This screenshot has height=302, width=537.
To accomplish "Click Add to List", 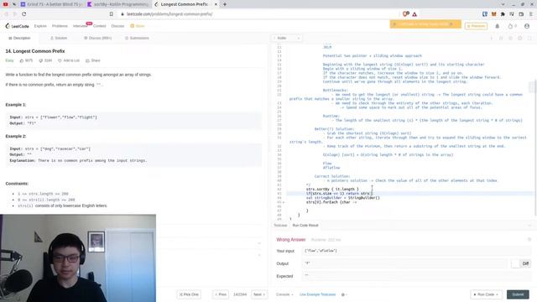I will point(69,60).
